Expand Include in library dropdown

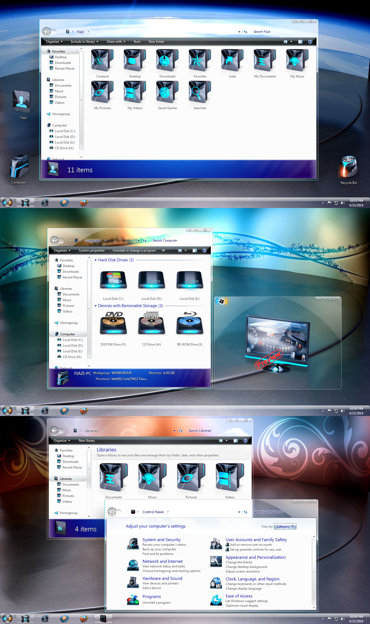(x=85, y=42)
